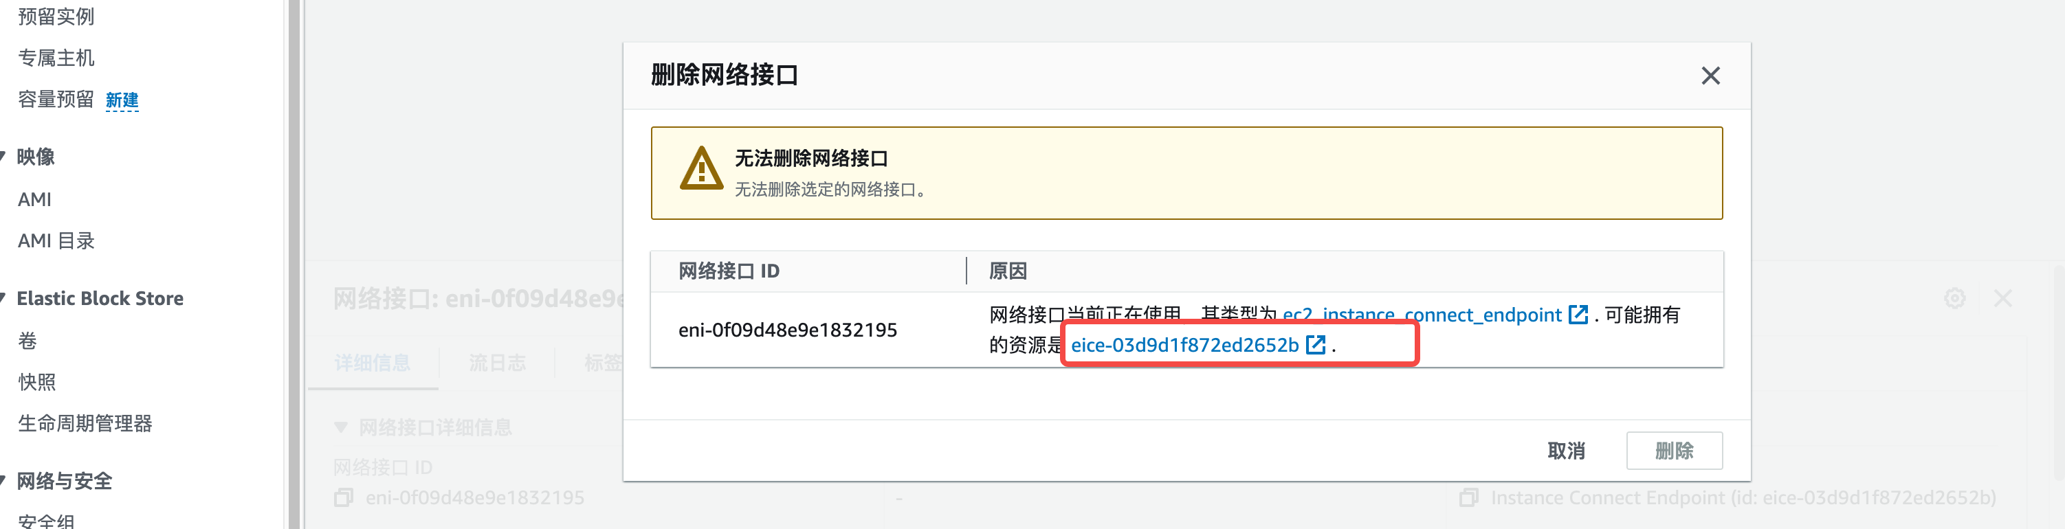Open external link icon beside ec2_instance_connect_endpoint
The height and width of the screenshot is (529, 2065).
1578,314
